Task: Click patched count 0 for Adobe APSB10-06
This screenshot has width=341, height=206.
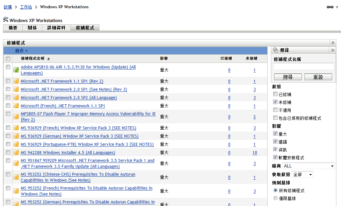Action: (x=229, y=70)
